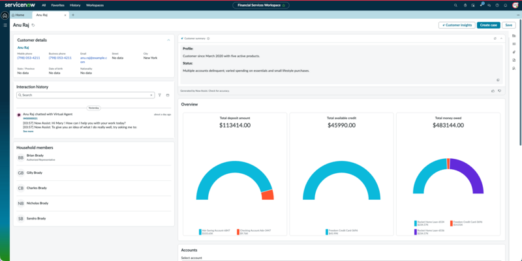This screenshot has width=522, height=261.
Task: Close the Anu Raj tab
Action: point(65,15)
